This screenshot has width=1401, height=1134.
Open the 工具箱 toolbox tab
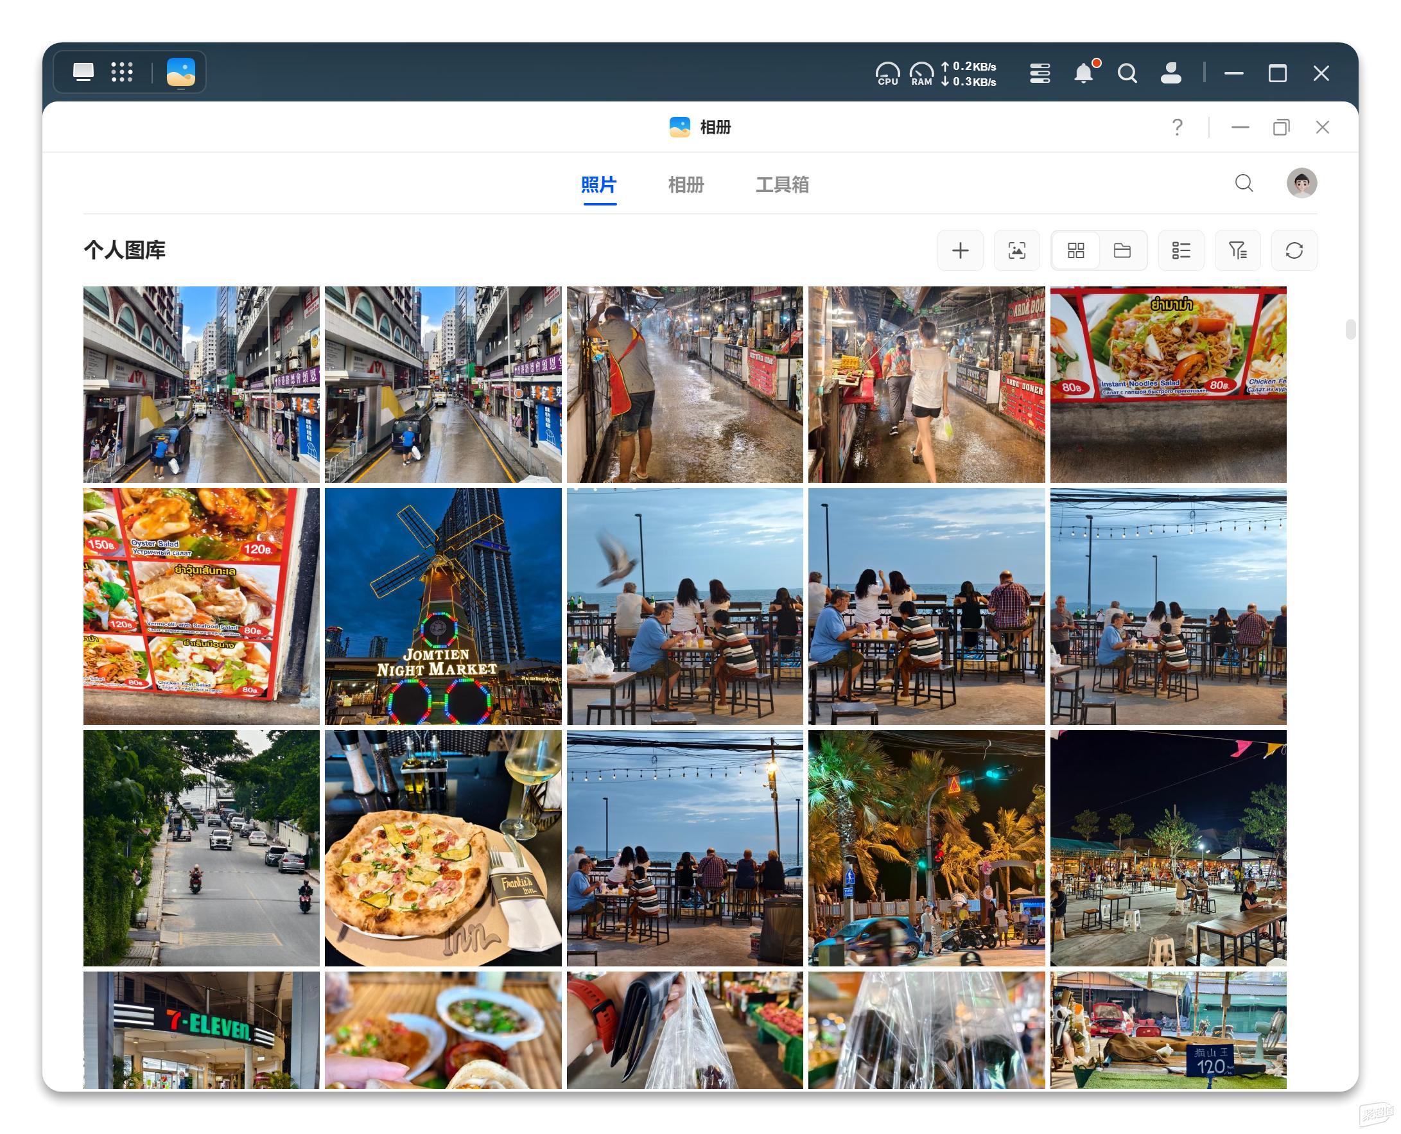pos(782,185)
